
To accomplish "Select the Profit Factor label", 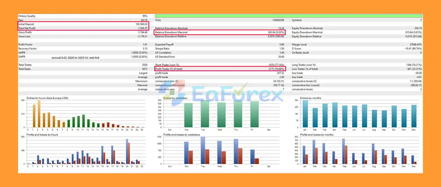I will point(25,45).
